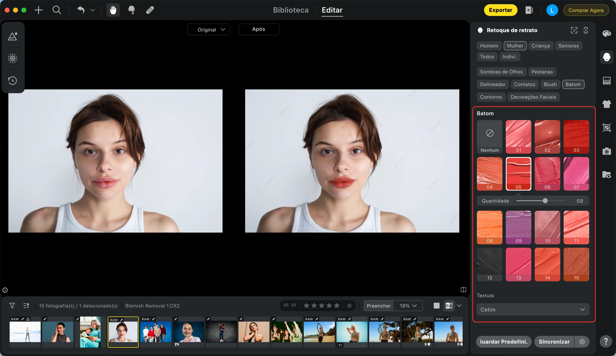Open the clothing retouch shirt icon
Image resolution: width=616 pixels, height=356 pixels.
[x=606, y=104]
